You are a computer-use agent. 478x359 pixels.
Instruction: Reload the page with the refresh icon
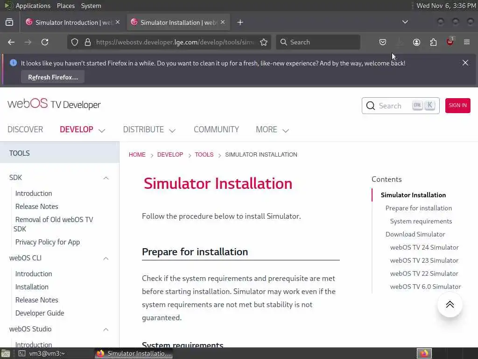coord(45,42)
